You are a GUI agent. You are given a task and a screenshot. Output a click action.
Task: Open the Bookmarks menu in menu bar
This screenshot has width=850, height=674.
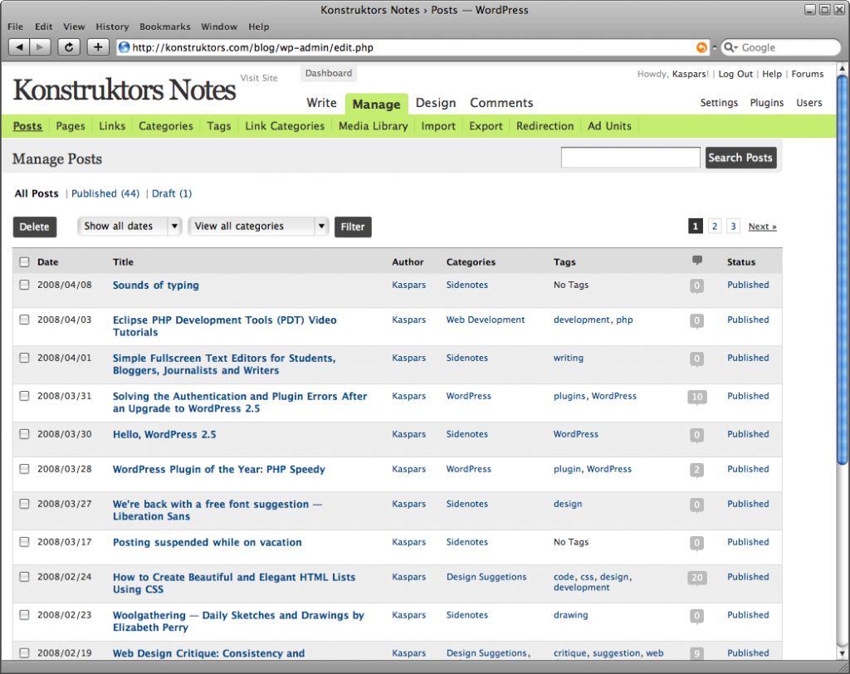pyautogui.click(x=165, y=27)
